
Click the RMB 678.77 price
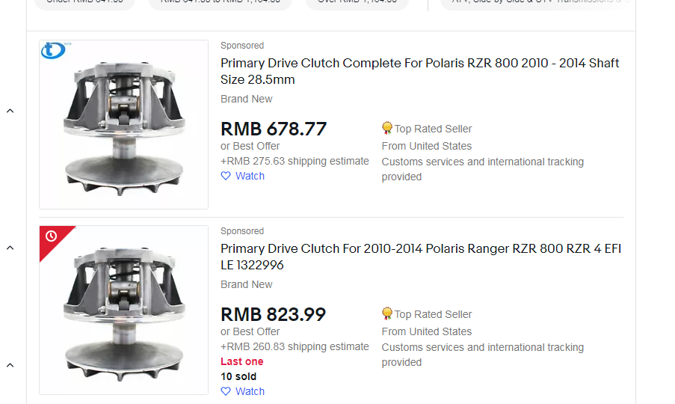pyautogui.click(x=274, y=129)
